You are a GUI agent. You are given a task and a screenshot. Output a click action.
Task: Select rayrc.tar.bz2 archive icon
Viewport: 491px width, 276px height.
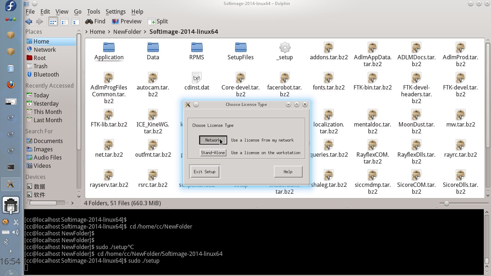click(x=461, y=145)
